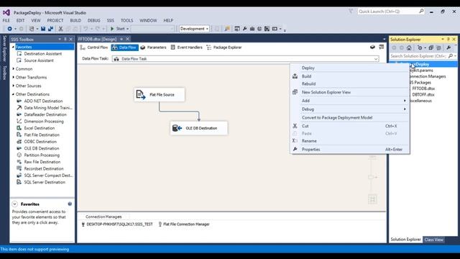The width and height of the screenshot is (460, 259).
Task: Click the green Start play icon
Action: (112, 29)
